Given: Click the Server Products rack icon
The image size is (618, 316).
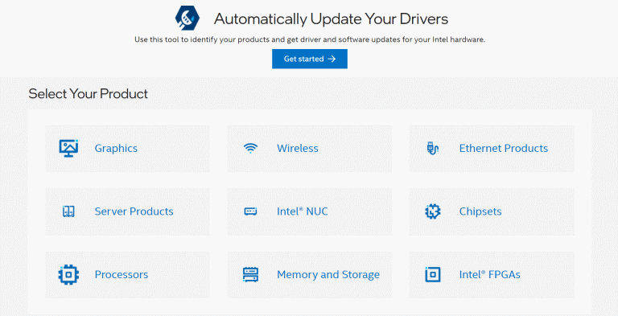Looking at the screenshot, I should 68,211.
